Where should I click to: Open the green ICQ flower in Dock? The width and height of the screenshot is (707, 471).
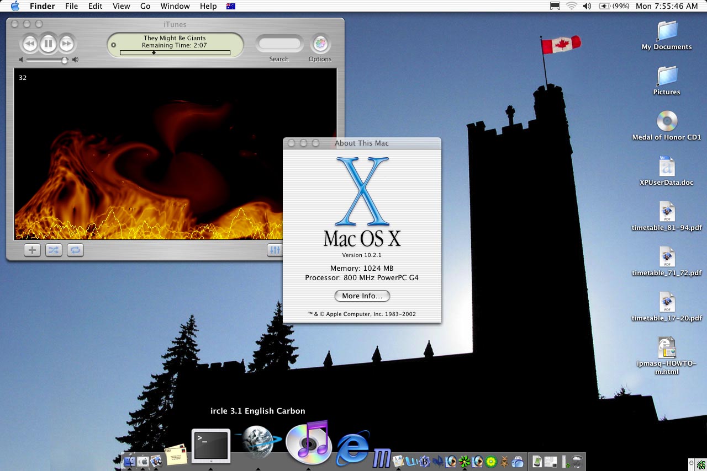464,461
